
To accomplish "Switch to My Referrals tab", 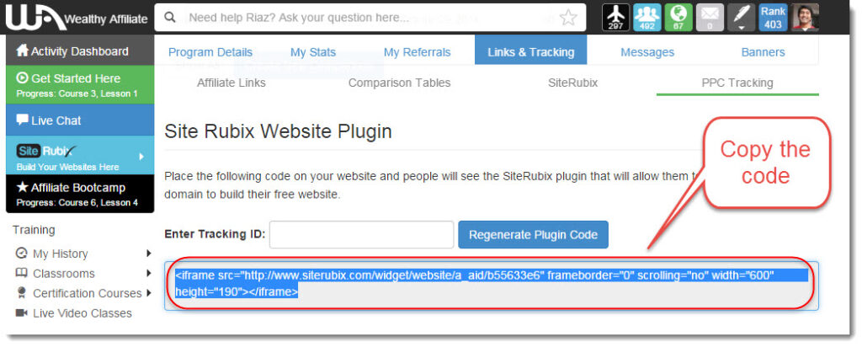I will click(x=417, y=52).
